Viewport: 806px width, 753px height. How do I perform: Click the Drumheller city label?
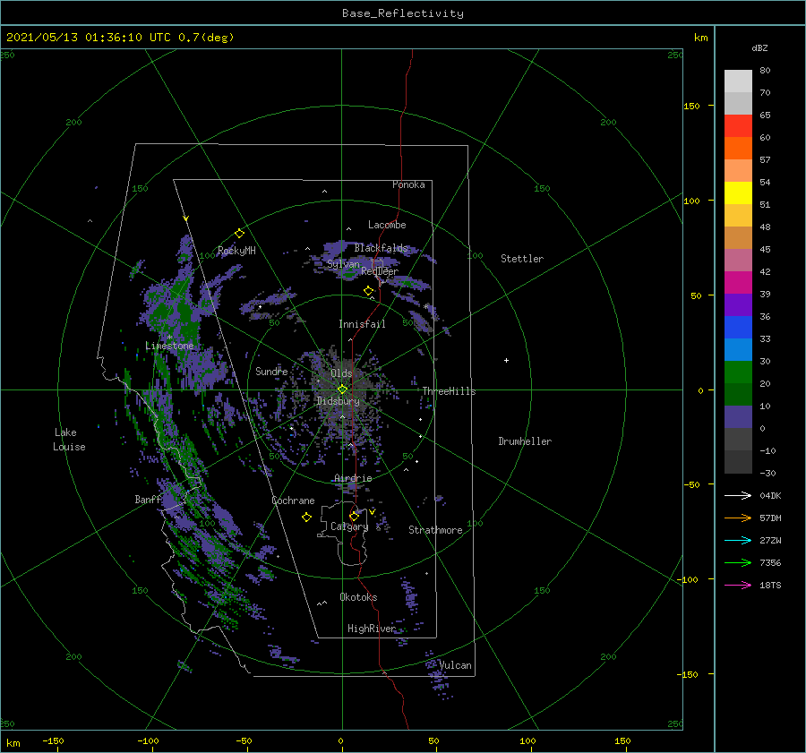pos(525,441)
